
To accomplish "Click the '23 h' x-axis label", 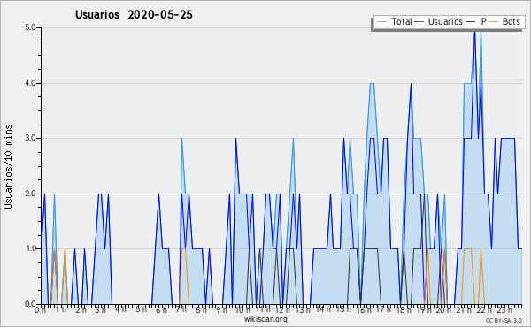I will coord(504,310).
